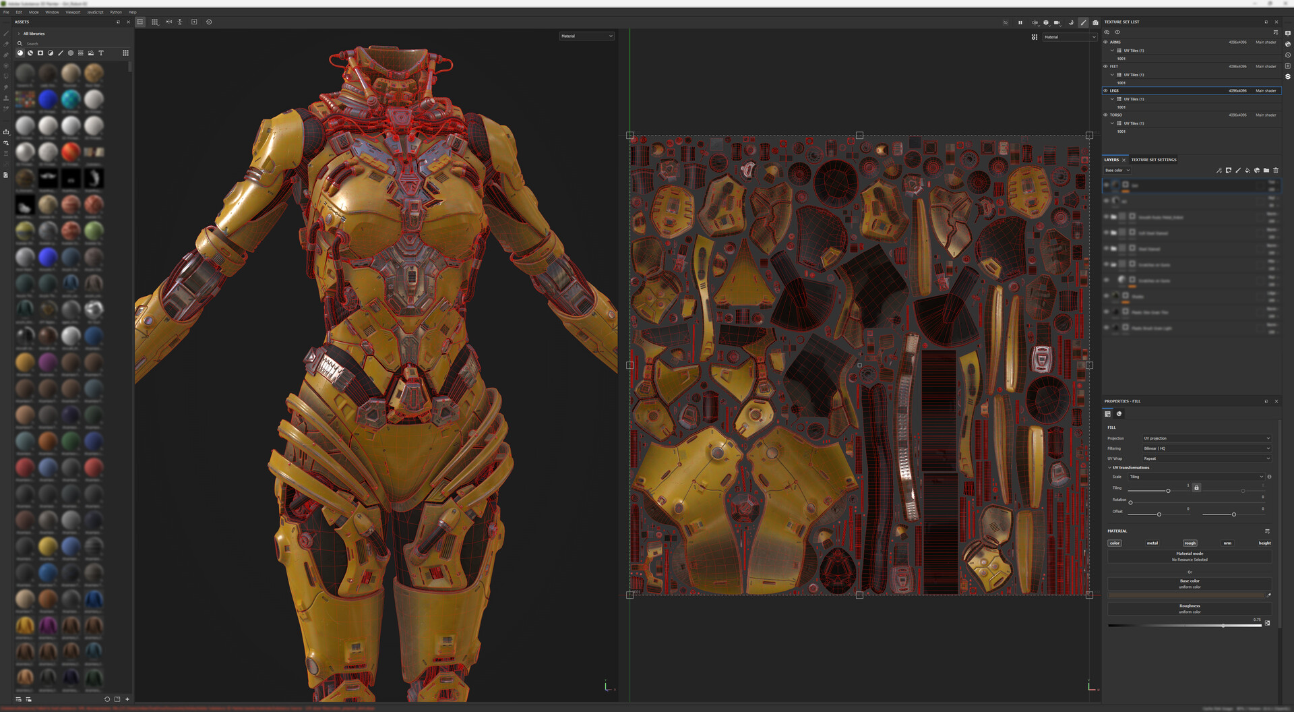Select the rough channel button in Material properties
The width and height of the screenshot is (1294, 712).
tap(1190, 543)
